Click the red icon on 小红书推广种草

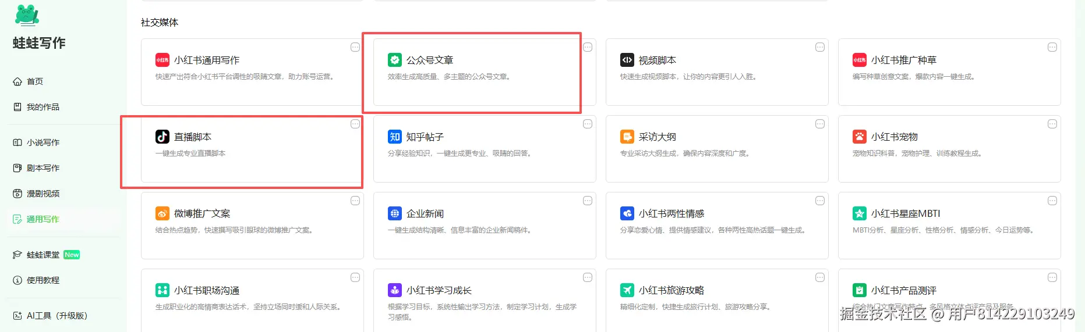[860, 60]
